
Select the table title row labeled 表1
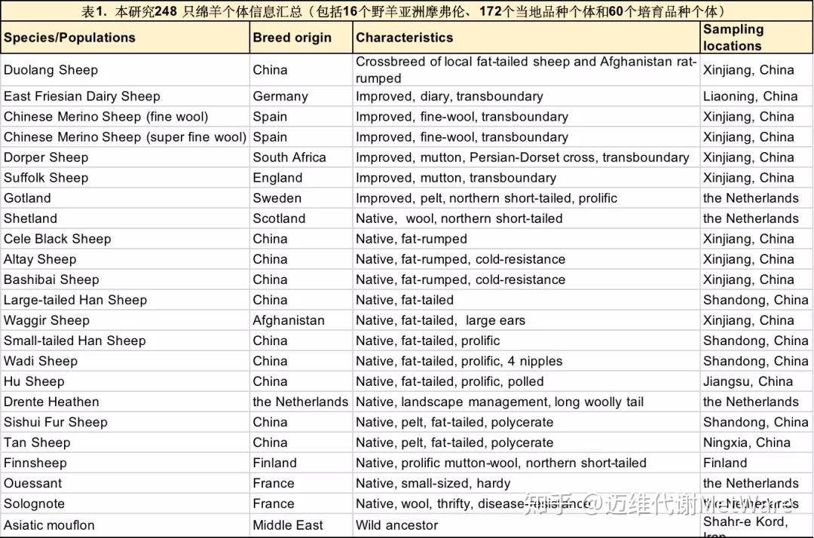coord(407,11)
